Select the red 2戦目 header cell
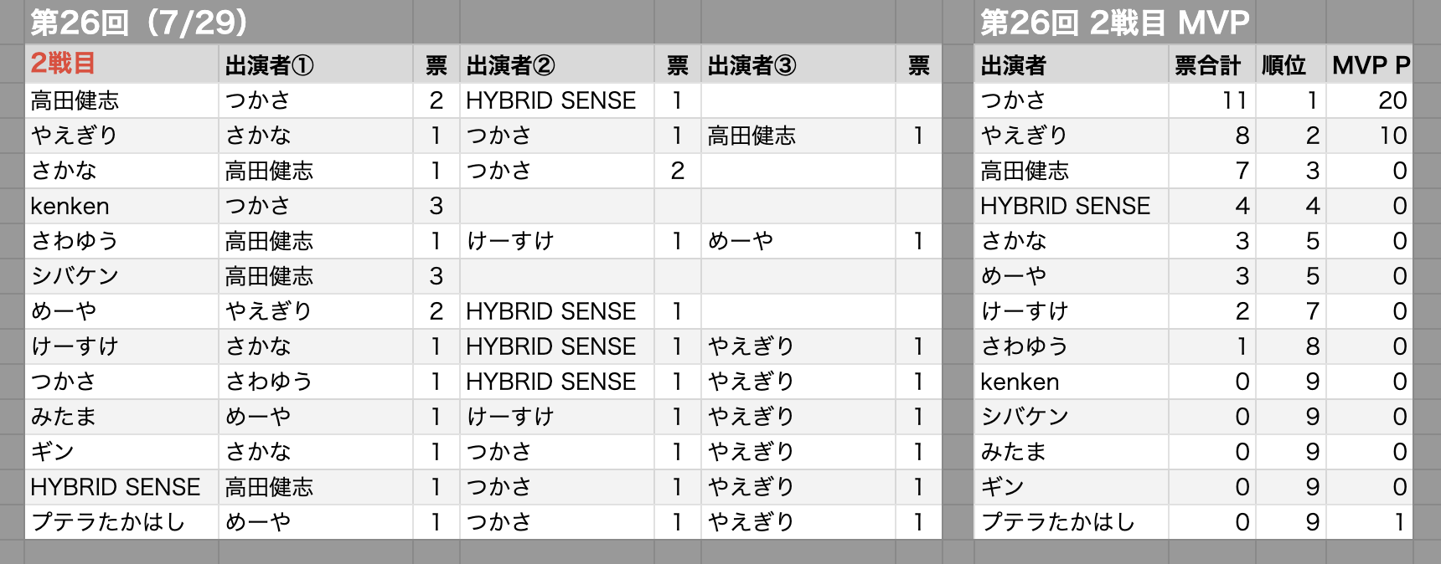 [x=122, y=64]
